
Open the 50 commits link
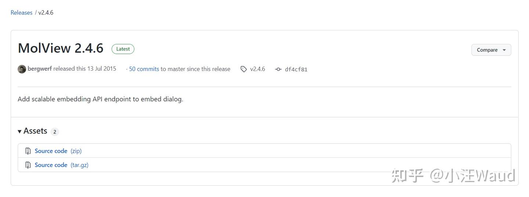tap(144, 69)
